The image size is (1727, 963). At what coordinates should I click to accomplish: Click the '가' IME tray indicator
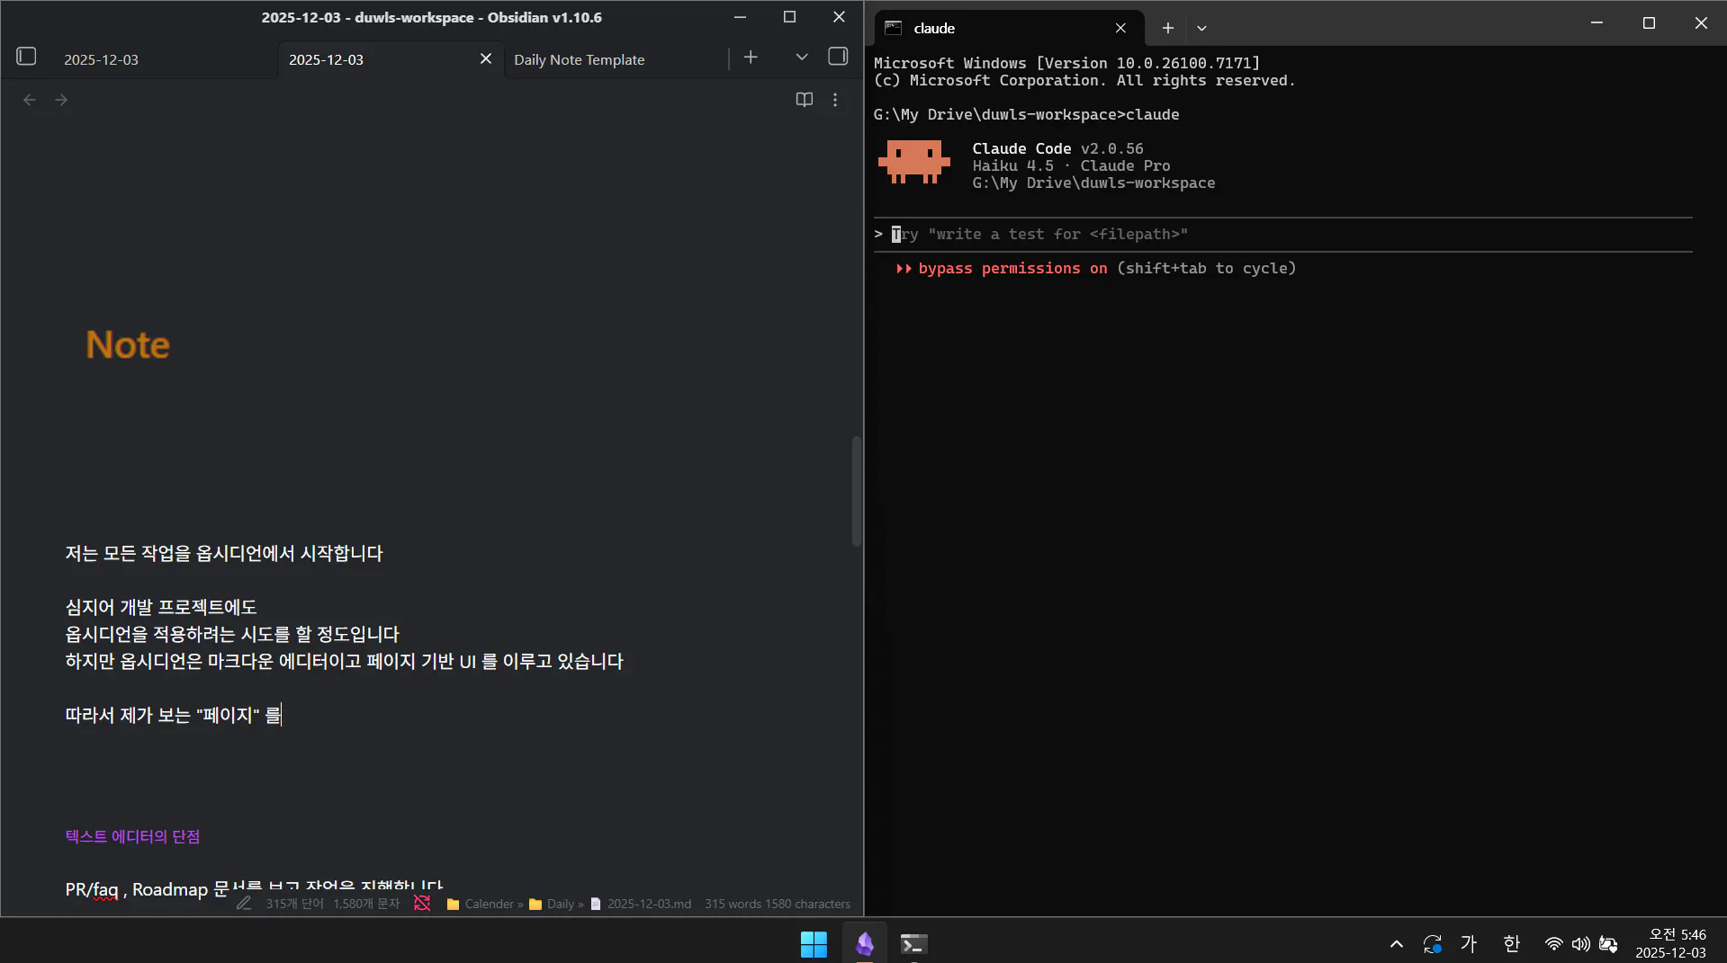[x=1469, y=943]
